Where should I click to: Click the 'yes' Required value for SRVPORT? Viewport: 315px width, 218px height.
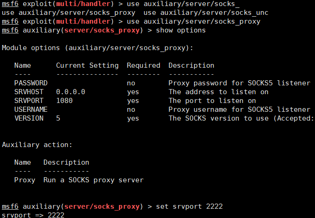point(133,101)
